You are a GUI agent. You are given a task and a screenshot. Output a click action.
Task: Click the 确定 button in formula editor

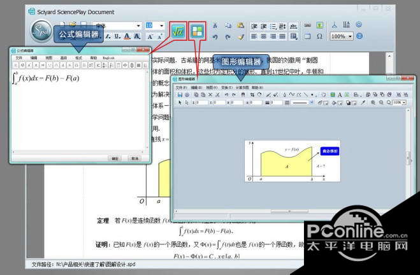pyautogui.click(x=115, y=158)
